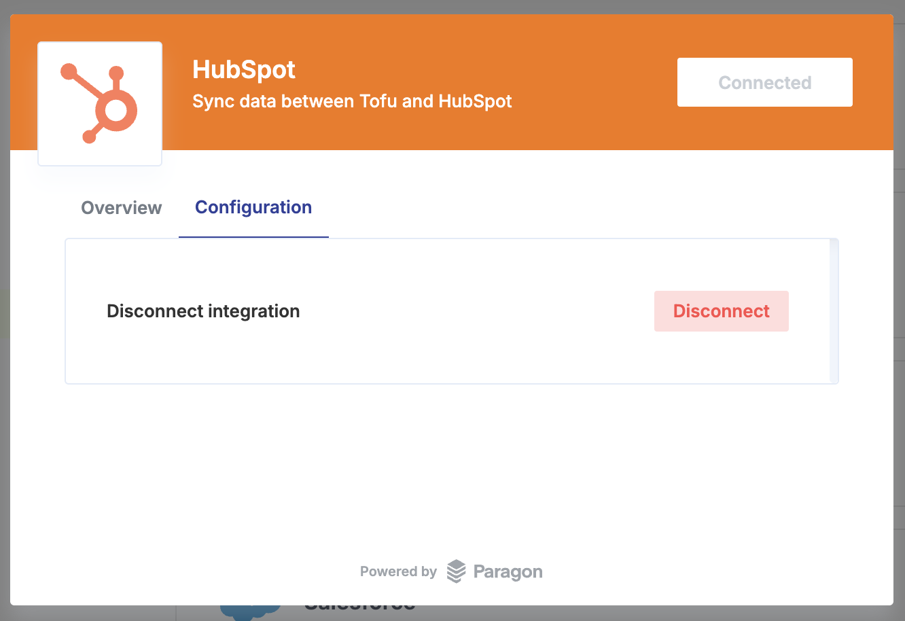Click the 'Disconnect integration' label

point(203,311)
